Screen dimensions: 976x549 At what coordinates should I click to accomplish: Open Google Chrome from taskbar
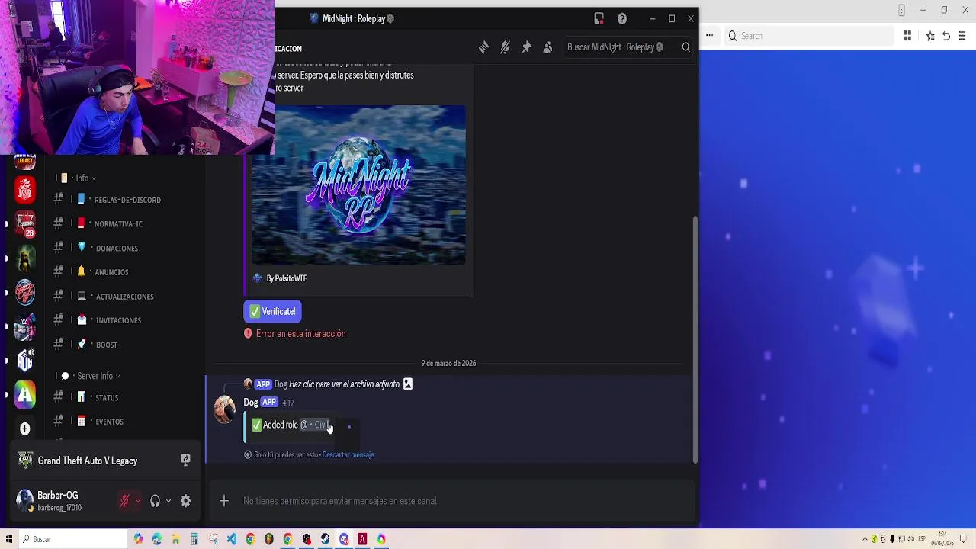250,539
